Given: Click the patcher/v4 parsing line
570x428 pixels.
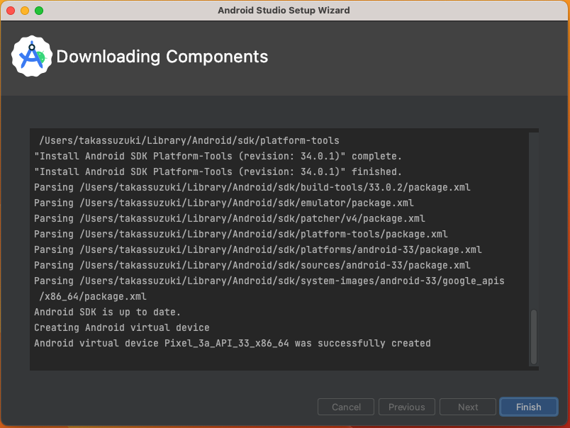Looking at the screenshot, I should 230,219.
